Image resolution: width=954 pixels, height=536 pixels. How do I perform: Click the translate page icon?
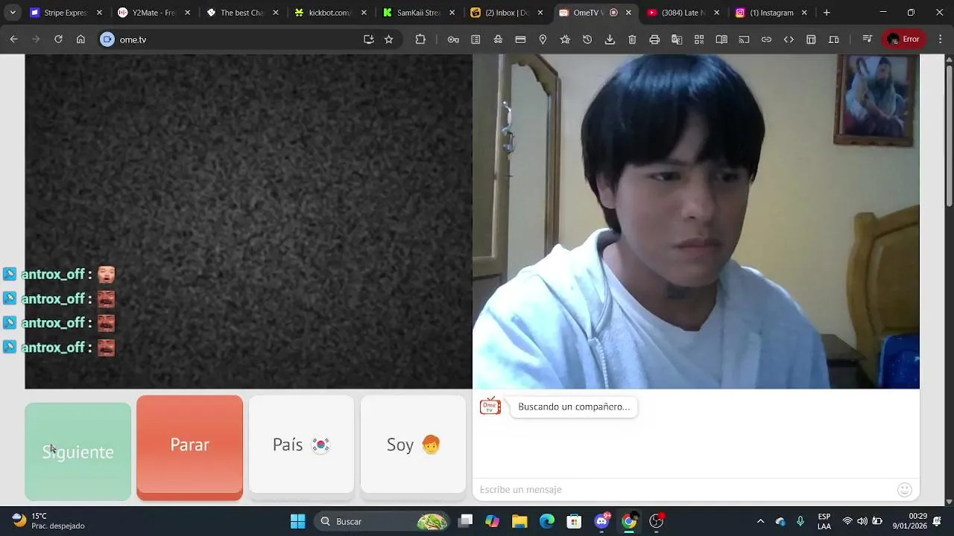pyautogui.click(x=677, y=39)
